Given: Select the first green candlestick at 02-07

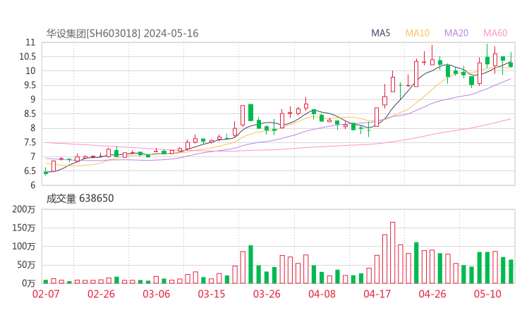Looking at the screenshot, I should (46, 173).
